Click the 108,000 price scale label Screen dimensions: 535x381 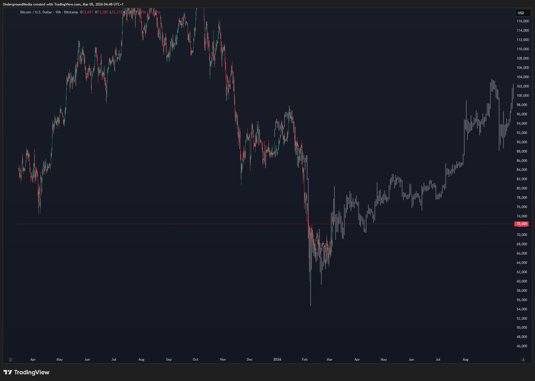(x=523, y=58)
